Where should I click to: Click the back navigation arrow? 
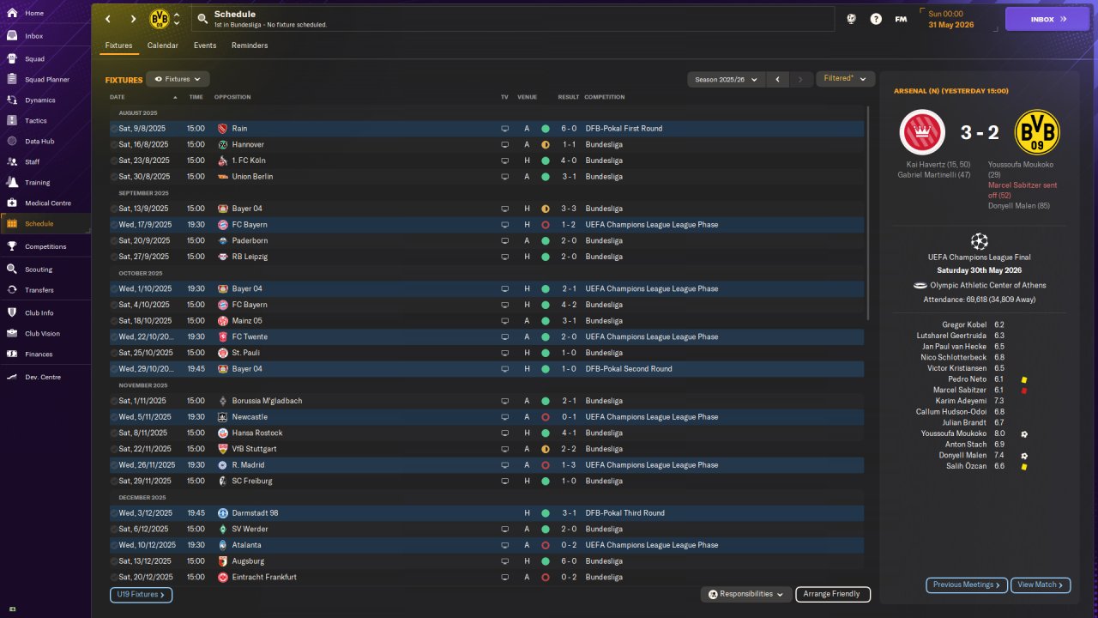pyautogui.click(x=107, y=19)
